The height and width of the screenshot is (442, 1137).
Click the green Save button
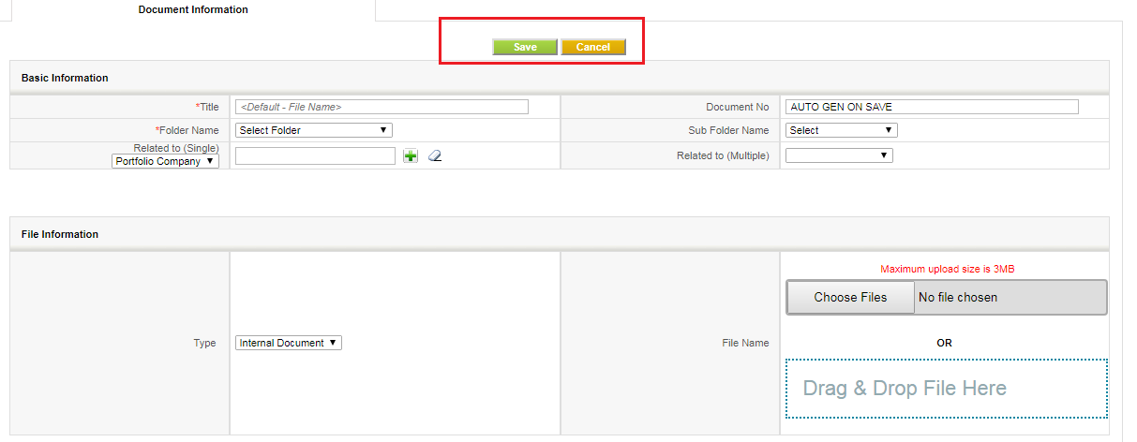point(525,47)
